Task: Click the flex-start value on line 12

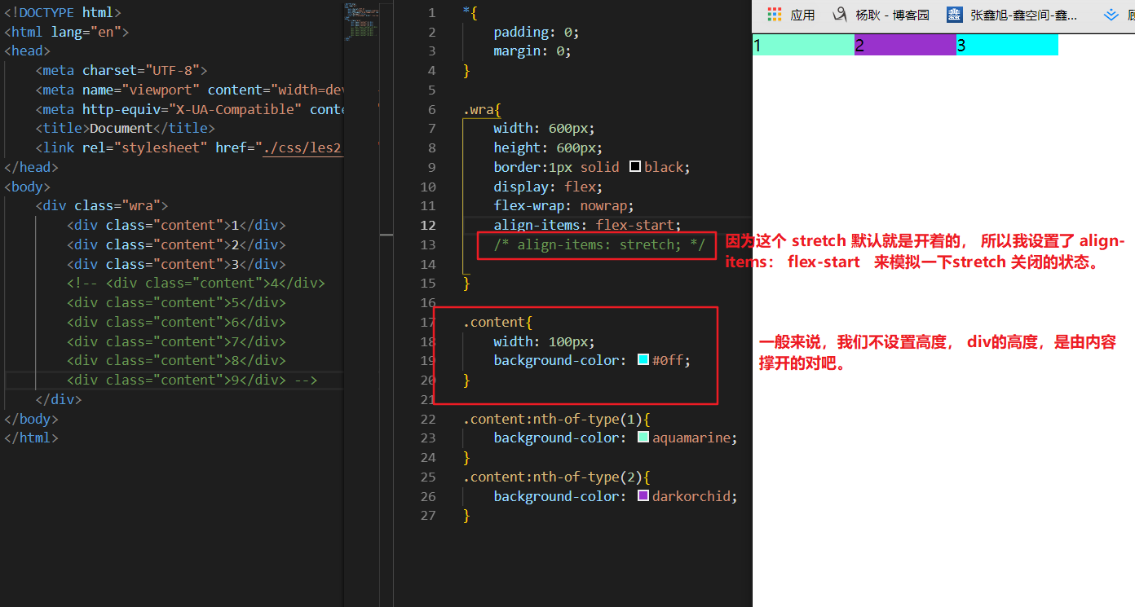Action: coord(638,225)
